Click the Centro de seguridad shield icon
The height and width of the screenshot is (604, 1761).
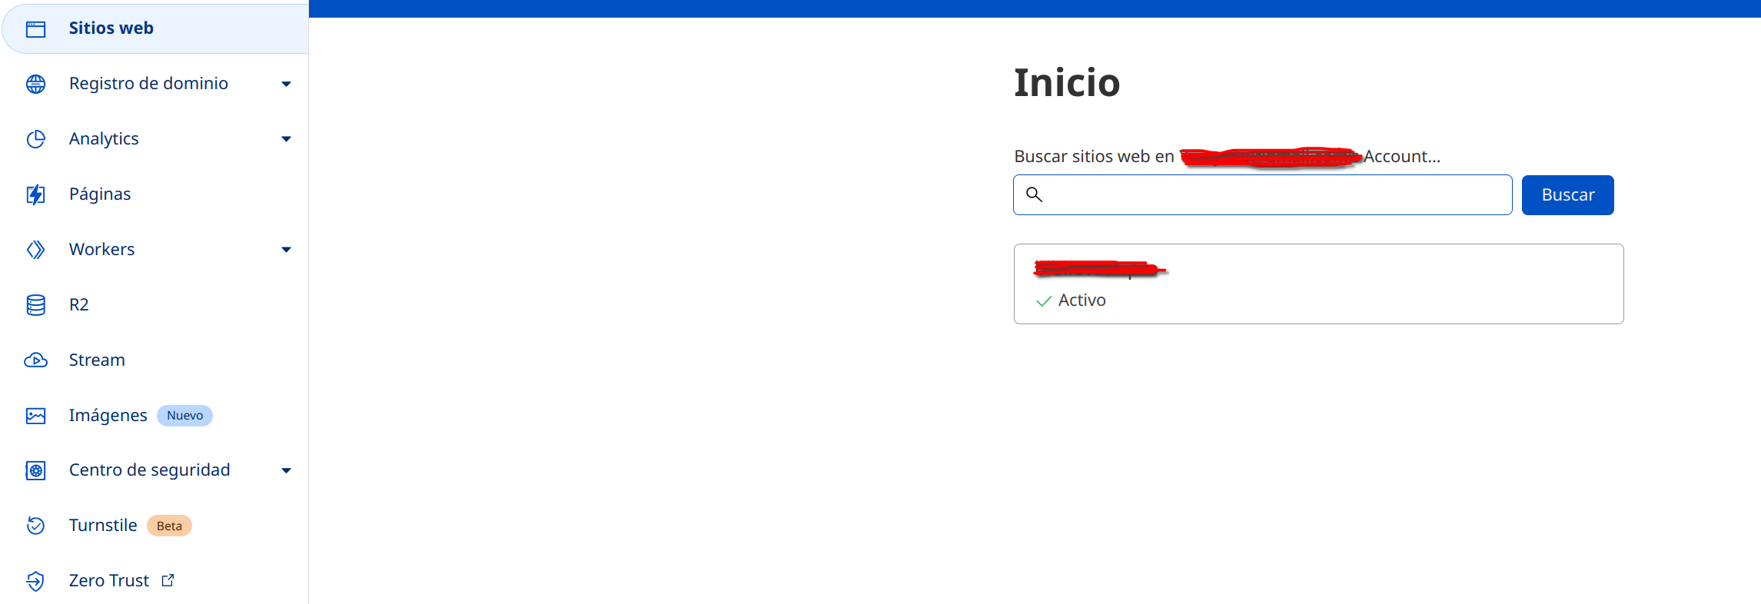click(x=35, y=470)
